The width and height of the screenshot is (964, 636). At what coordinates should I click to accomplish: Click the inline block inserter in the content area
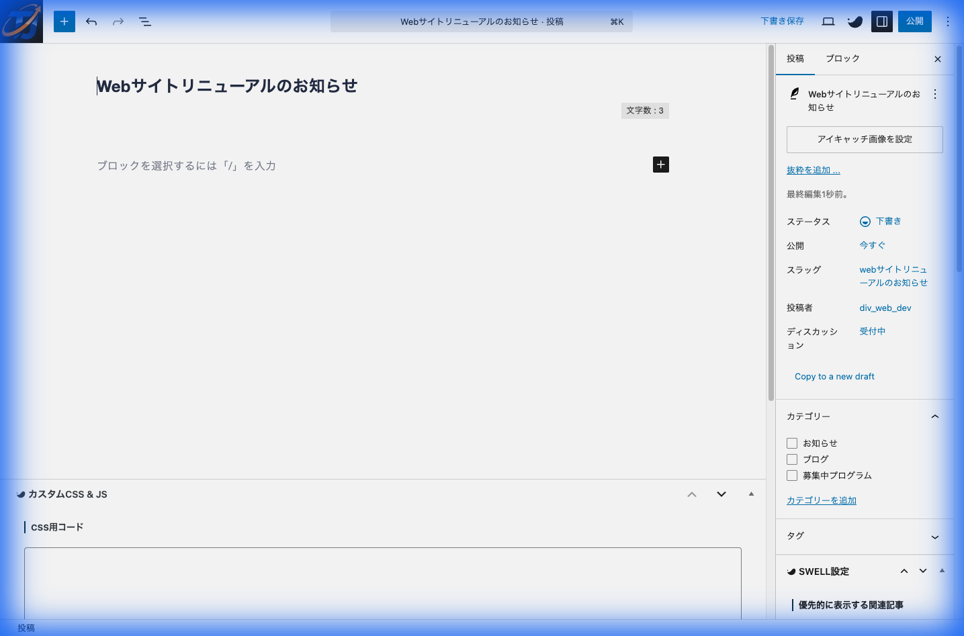click(660, 165)
